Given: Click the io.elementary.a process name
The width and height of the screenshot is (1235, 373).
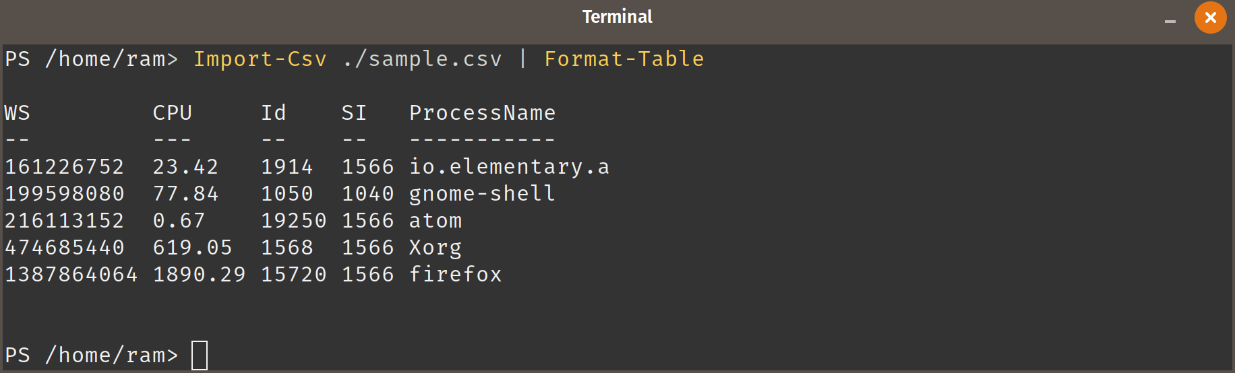Looking at the screenshot, I should (510, 167).
